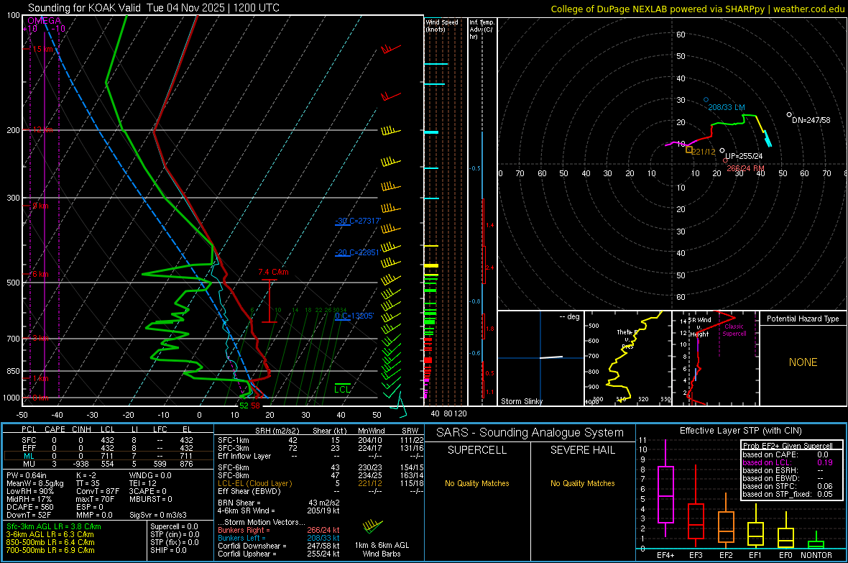Screen dimensions: 848x563
Task: Click the 'LowRH = 90%' value
Action: pyautogui.click(x=30, y=491)
